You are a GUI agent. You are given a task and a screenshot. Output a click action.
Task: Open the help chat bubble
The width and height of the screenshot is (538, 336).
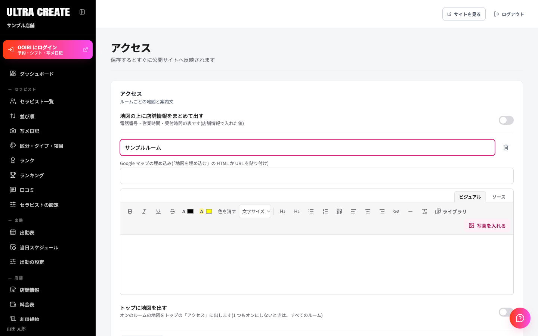point(520,318)
